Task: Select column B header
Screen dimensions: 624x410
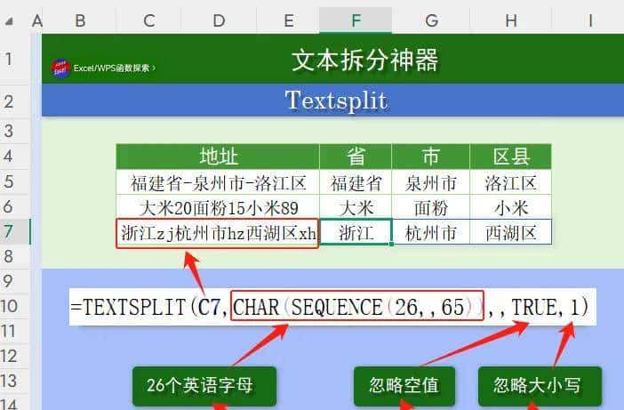Action: click(79, 20)
